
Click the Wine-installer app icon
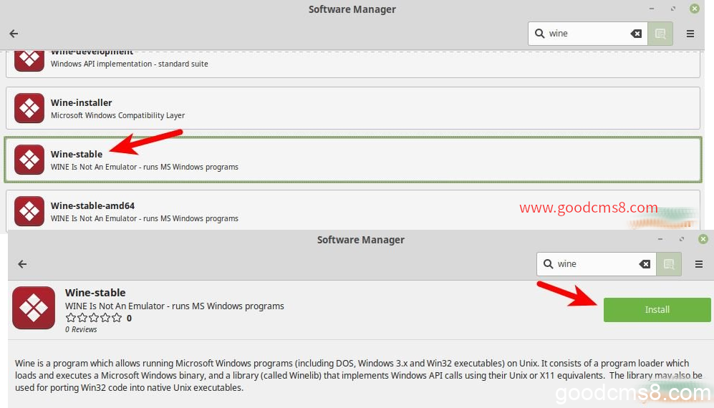29,108
